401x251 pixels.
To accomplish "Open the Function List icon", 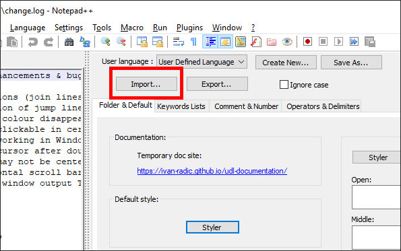I will 256,42.
